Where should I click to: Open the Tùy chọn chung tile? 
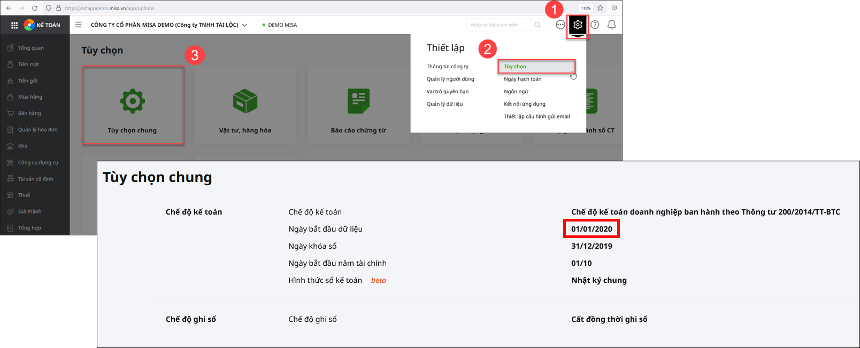[133, 105]
